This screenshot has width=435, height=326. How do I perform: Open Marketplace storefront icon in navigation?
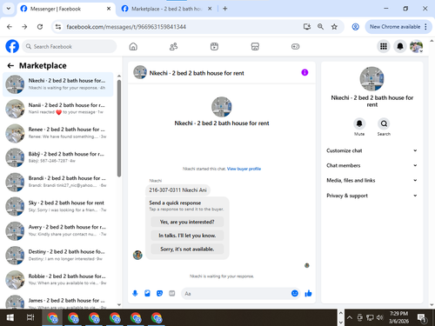click(255, 46)
